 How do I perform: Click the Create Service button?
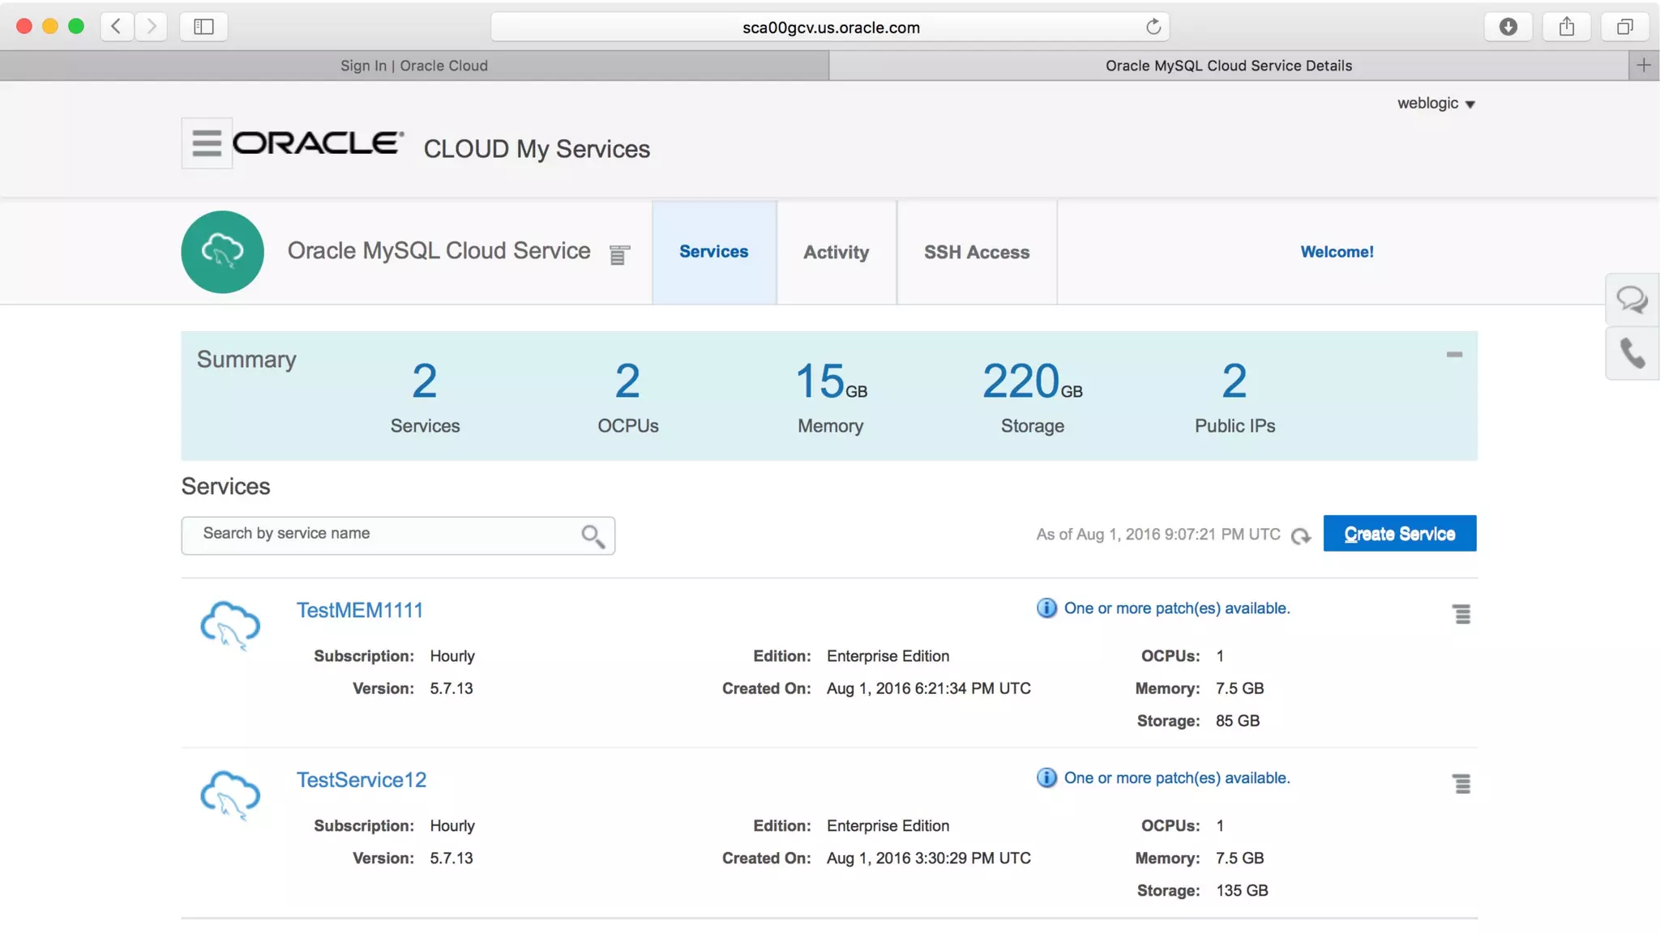click(x=1399, y=534)
